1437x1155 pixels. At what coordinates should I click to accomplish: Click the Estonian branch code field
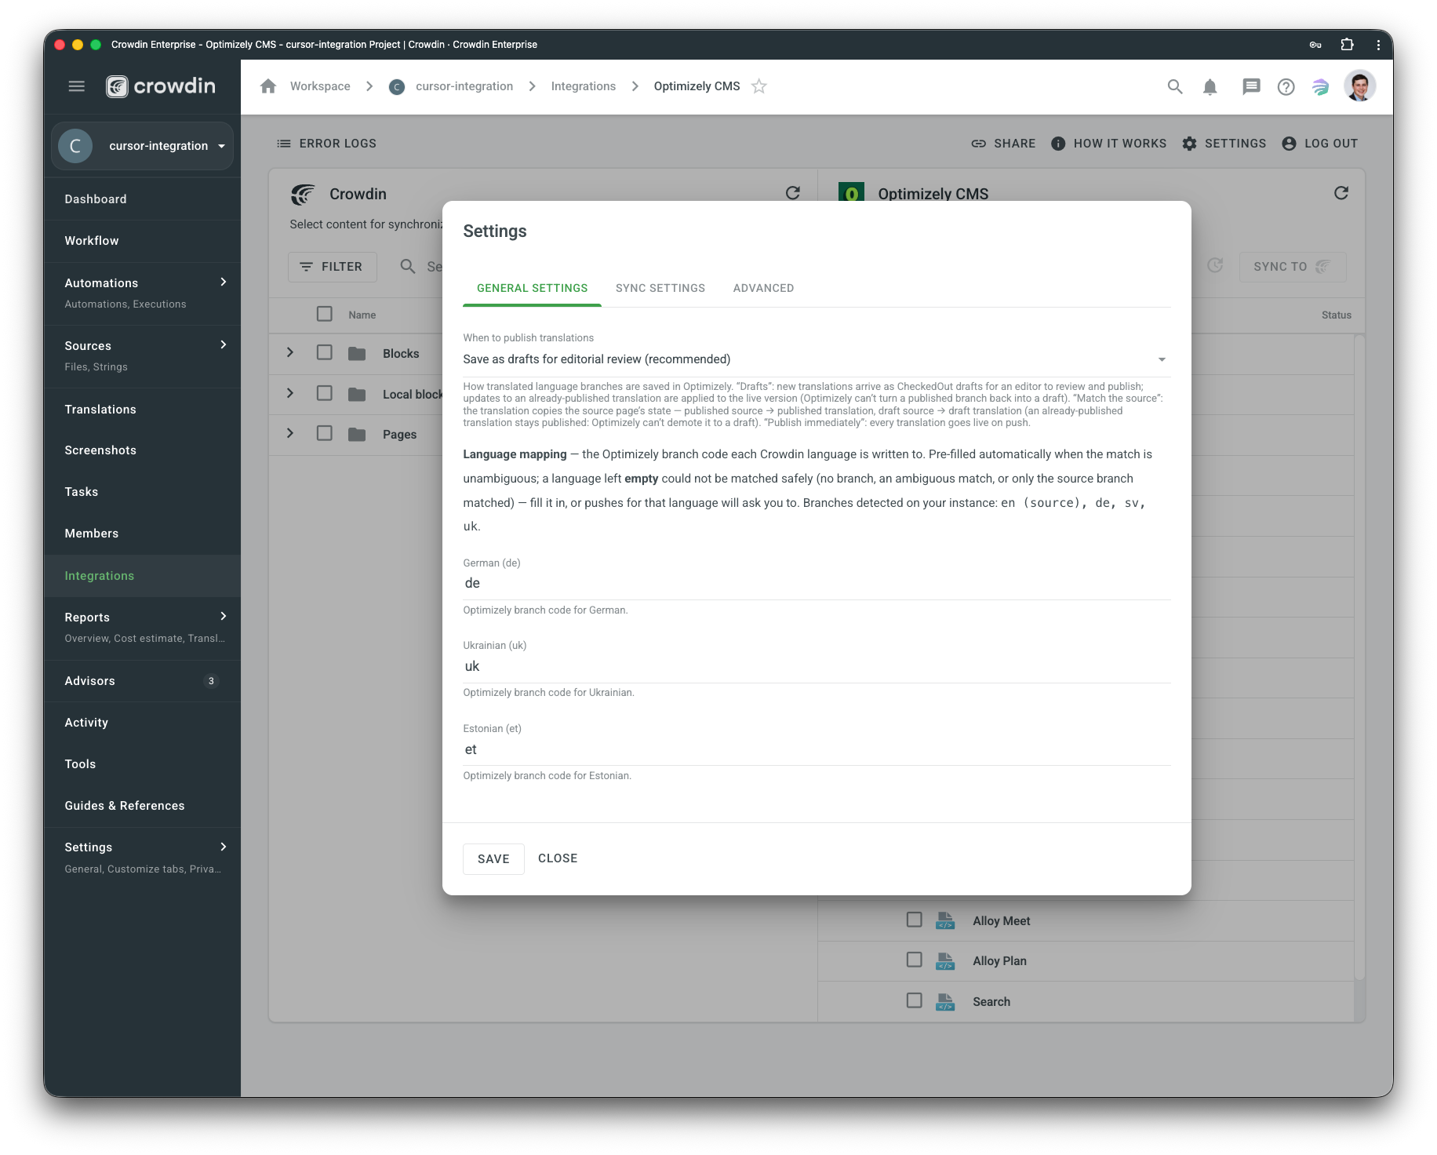tap(817, 750)
